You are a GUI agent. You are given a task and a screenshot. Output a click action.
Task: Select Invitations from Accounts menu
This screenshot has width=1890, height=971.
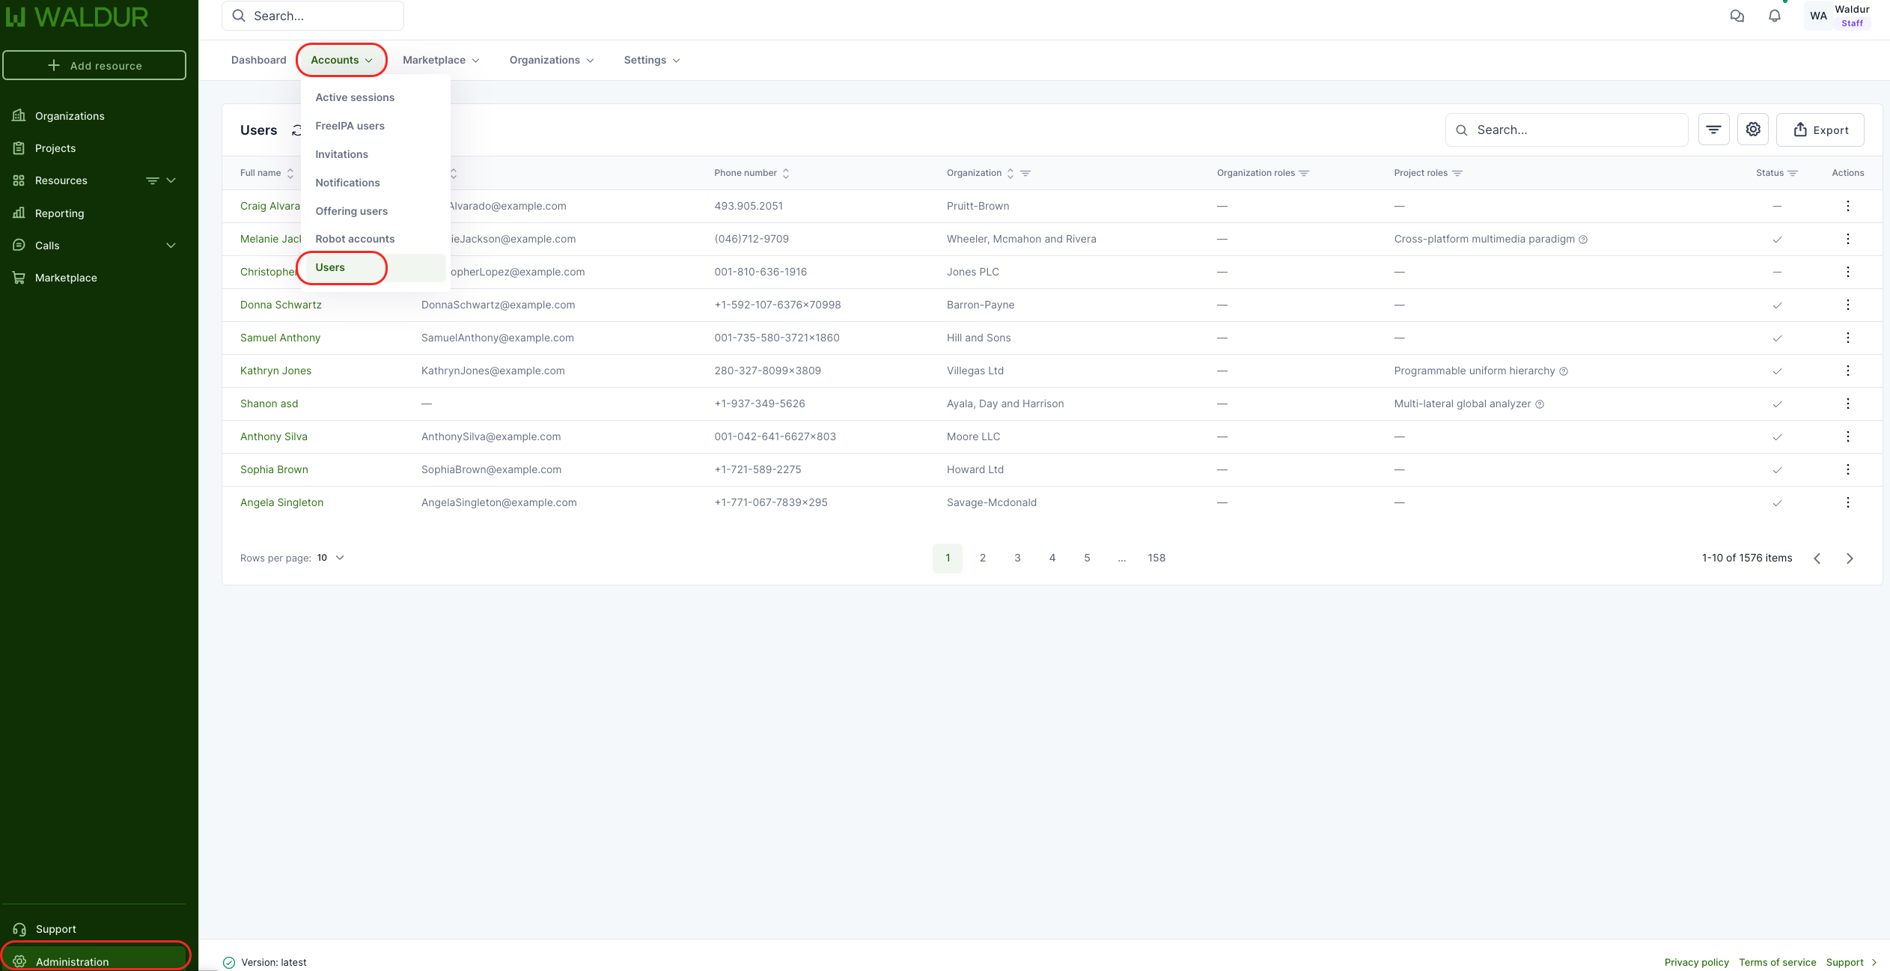(x=341, y=154)
